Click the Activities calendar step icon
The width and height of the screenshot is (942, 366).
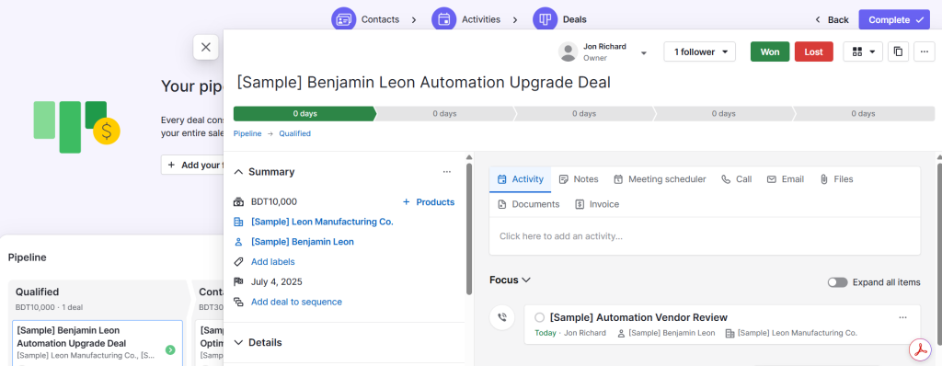[444, 19]
